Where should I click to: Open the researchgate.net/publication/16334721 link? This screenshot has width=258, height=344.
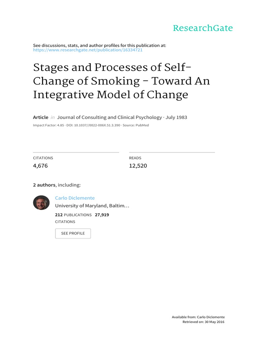[x=88, y=50]
